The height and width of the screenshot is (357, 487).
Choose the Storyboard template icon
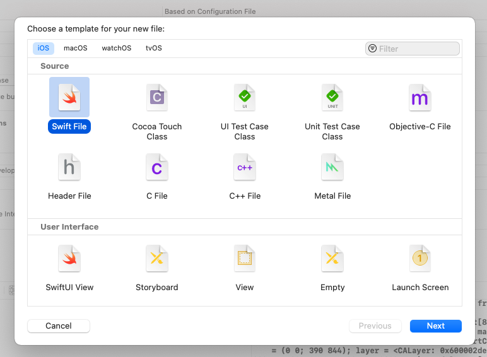click(157, 258)
